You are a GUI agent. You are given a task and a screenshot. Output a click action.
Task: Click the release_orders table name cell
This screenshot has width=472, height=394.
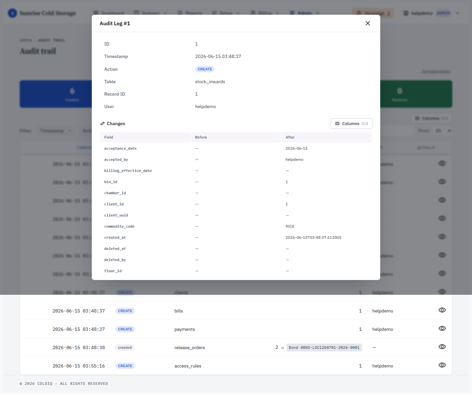[x=190, y=347]
